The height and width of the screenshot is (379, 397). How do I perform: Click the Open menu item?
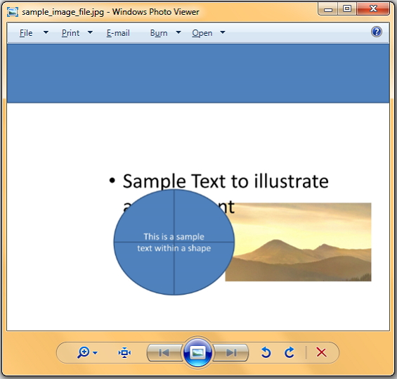click(202, 33)
